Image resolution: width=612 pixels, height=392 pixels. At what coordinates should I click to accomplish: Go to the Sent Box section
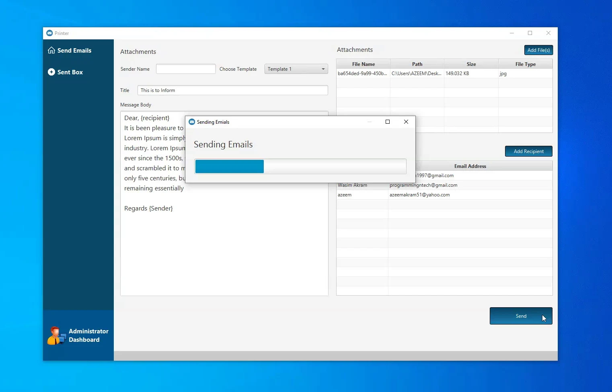70,72
